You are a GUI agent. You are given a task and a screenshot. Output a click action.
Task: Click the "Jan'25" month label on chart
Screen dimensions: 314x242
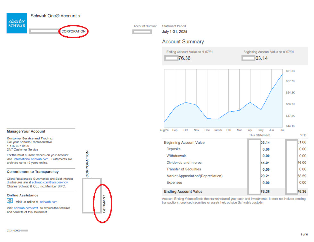pyautogui.click(x=218, y=130)
